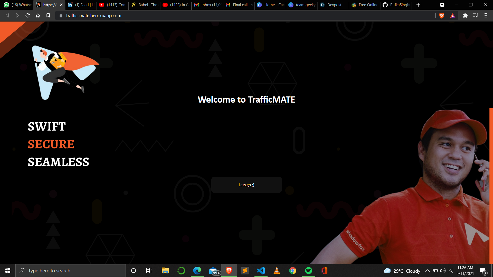This screenshot has height=277, width=493.
Task: Click the browser home icon
Action: (38, 16)
